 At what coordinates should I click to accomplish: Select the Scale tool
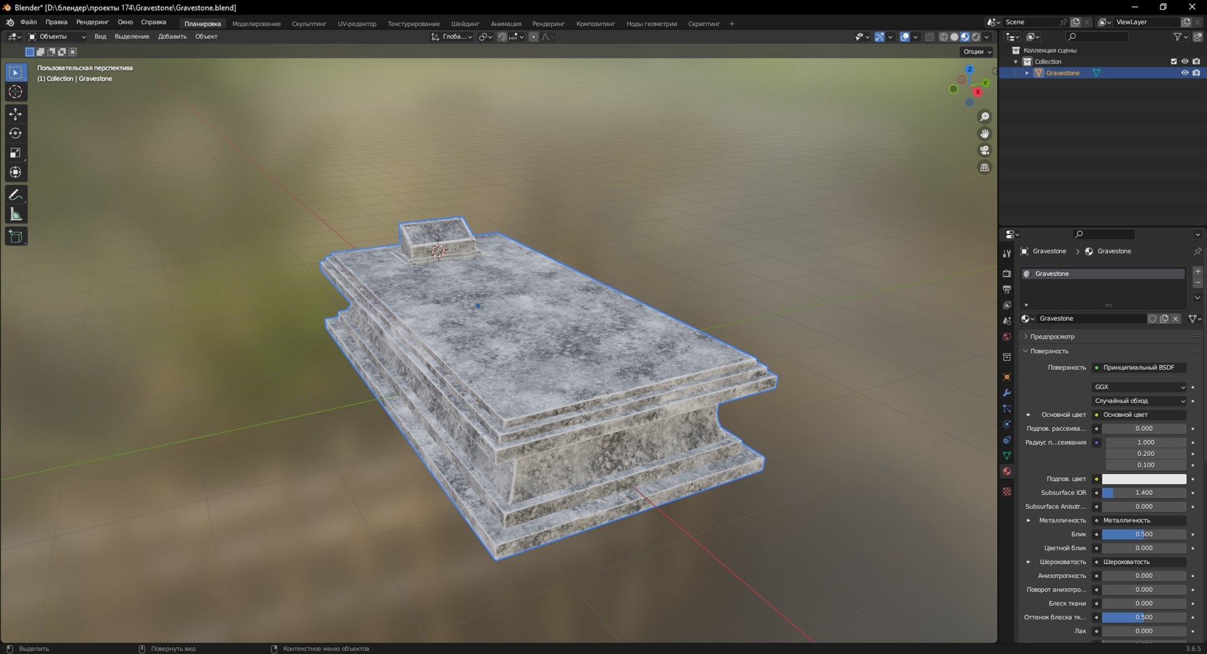[x=16, y=153]
